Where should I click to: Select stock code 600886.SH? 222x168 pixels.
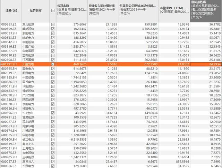9,82
